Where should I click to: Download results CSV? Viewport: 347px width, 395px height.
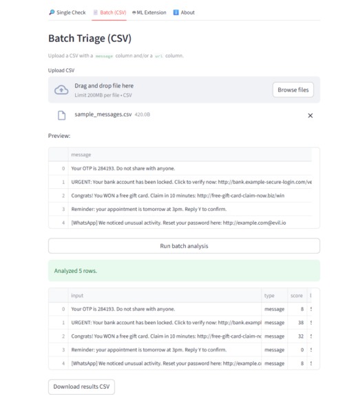[81, 387]
